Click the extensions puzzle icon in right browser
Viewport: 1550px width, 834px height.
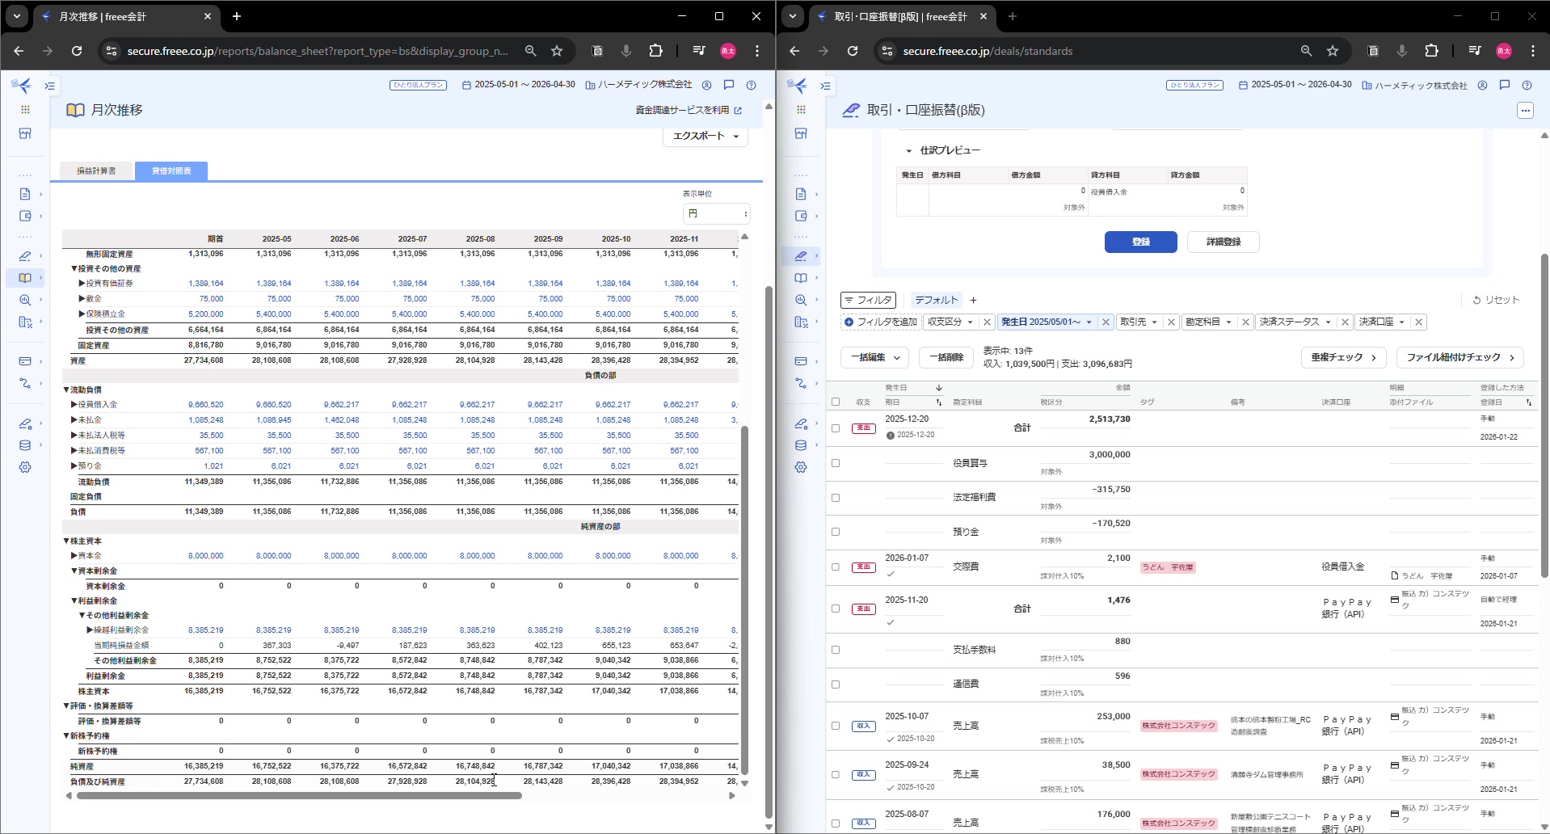tap(1431, 51)
